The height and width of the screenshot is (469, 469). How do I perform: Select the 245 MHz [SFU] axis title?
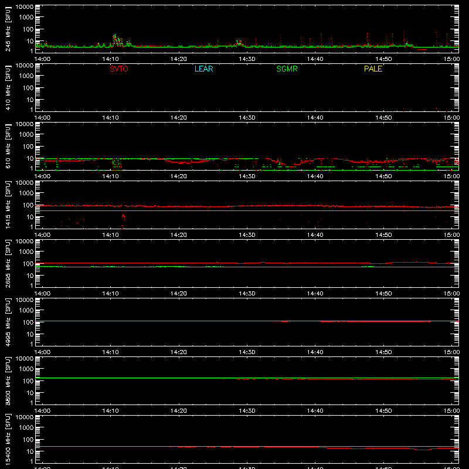(8, 29)
